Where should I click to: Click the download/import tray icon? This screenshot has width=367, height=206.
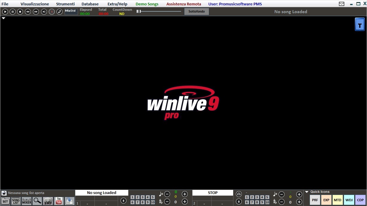point(69,201)
